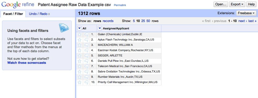Star row 7 Telecom Medical Inc.
The height and width of the screenshot is (98, 258).
80,66
